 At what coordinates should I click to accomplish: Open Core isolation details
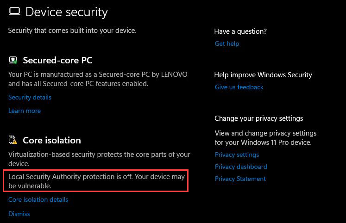point(38,199)
